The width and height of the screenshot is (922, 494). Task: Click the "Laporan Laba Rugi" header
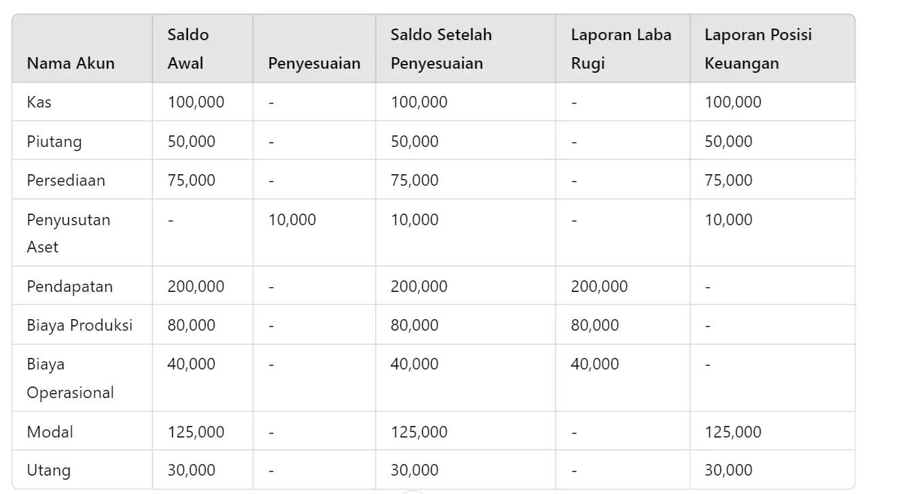[620, 49]
